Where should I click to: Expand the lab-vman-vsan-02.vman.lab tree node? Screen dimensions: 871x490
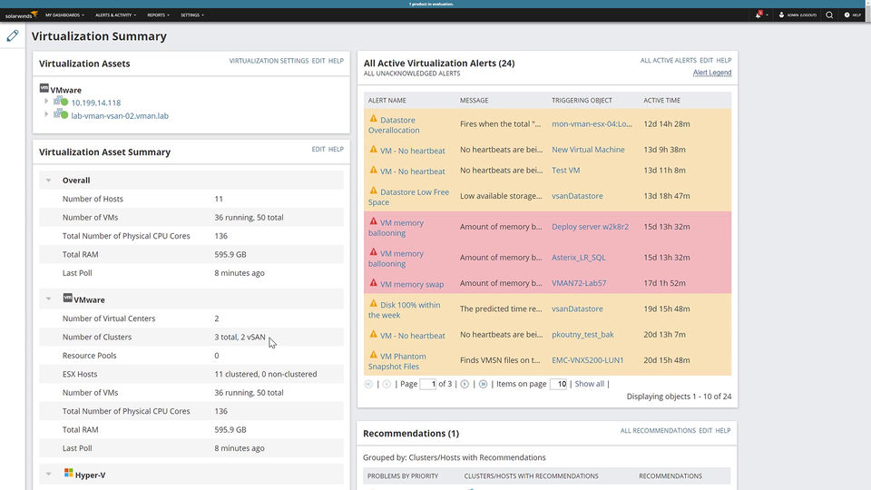click(x=46, y=114)
